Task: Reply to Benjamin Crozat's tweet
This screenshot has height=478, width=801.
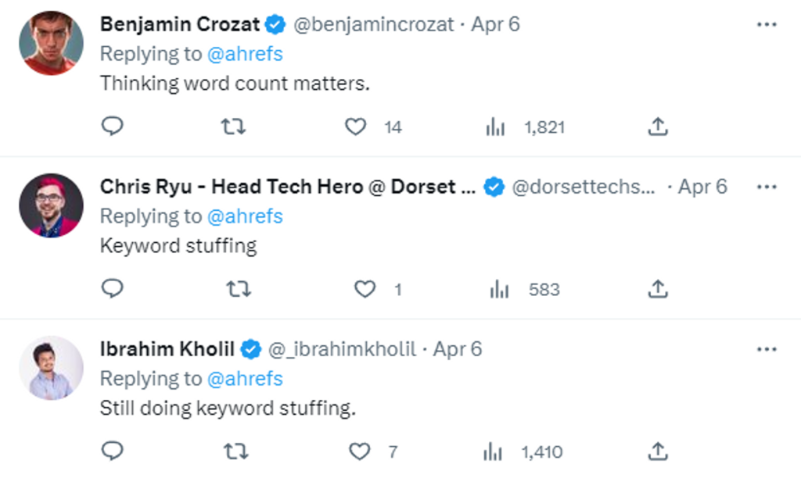Action: pyautogui.click(x=112, y=126)
